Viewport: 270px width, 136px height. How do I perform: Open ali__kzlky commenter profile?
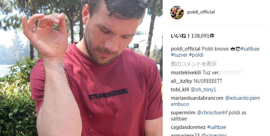click(181, 81)
